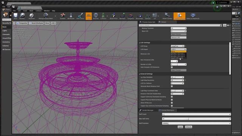Toggle Additional Data button in toolbar
The image size is (242, 136).
click(180, 16)
